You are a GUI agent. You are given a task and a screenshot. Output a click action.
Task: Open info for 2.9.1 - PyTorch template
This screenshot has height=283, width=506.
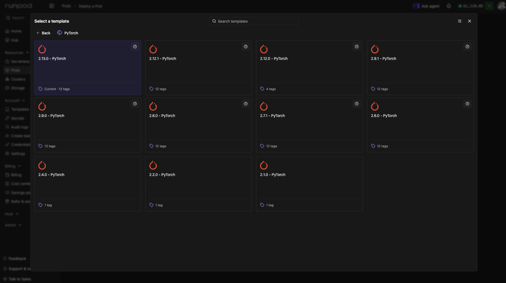click(x=467, y=47)
